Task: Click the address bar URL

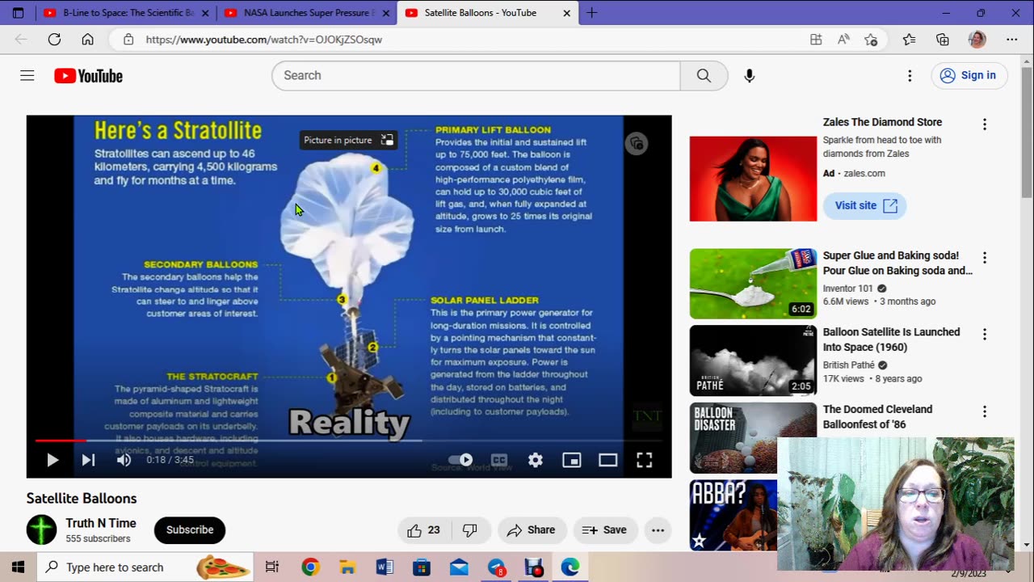Action: point(264,39)
